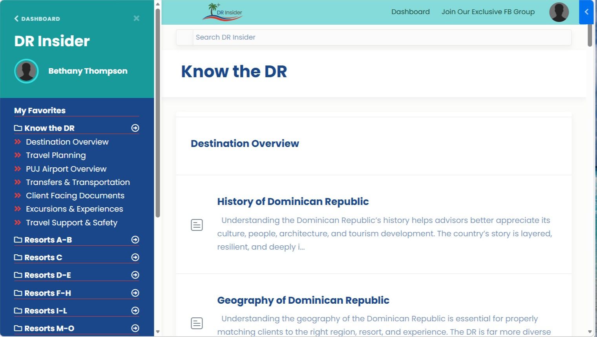Viewport: 597px width, 337px height.
Task: Close the sidebar with the X icon
Action: point(137,18)
